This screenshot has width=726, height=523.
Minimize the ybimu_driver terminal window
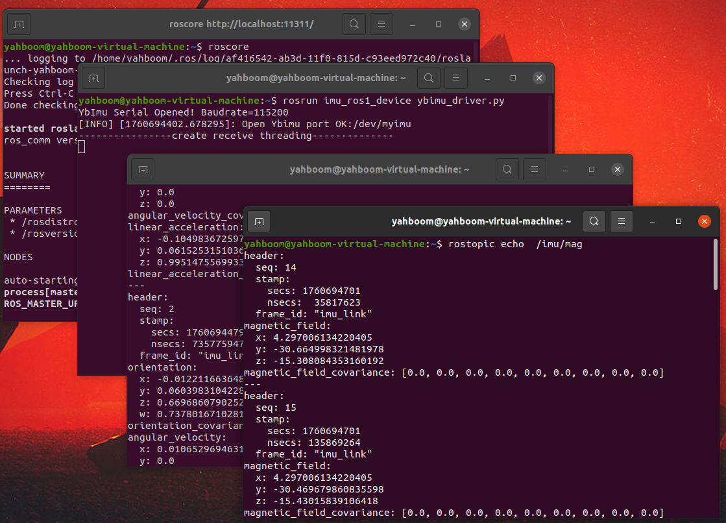487,79
